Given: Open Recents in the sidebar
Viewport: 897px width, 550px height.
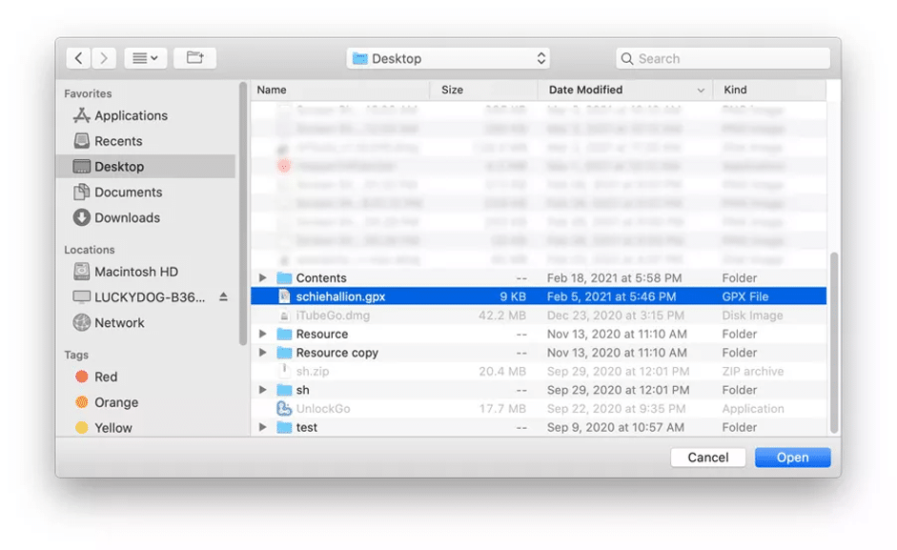Looking at the screenshot, I should coord(118,141).
